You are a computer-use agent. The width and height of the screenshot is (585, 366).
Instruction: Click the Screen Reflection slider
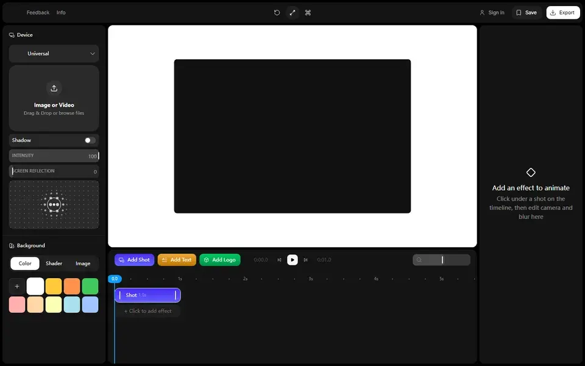point(54,171)
